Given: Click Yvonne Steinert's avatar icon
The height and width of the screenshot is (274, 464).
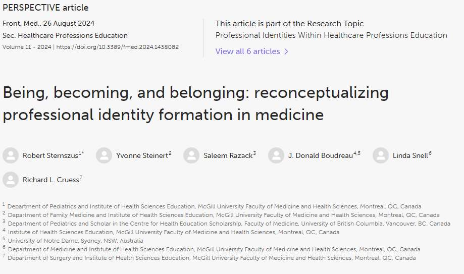Looking at the screenshot, I should (x=104, y=155).
